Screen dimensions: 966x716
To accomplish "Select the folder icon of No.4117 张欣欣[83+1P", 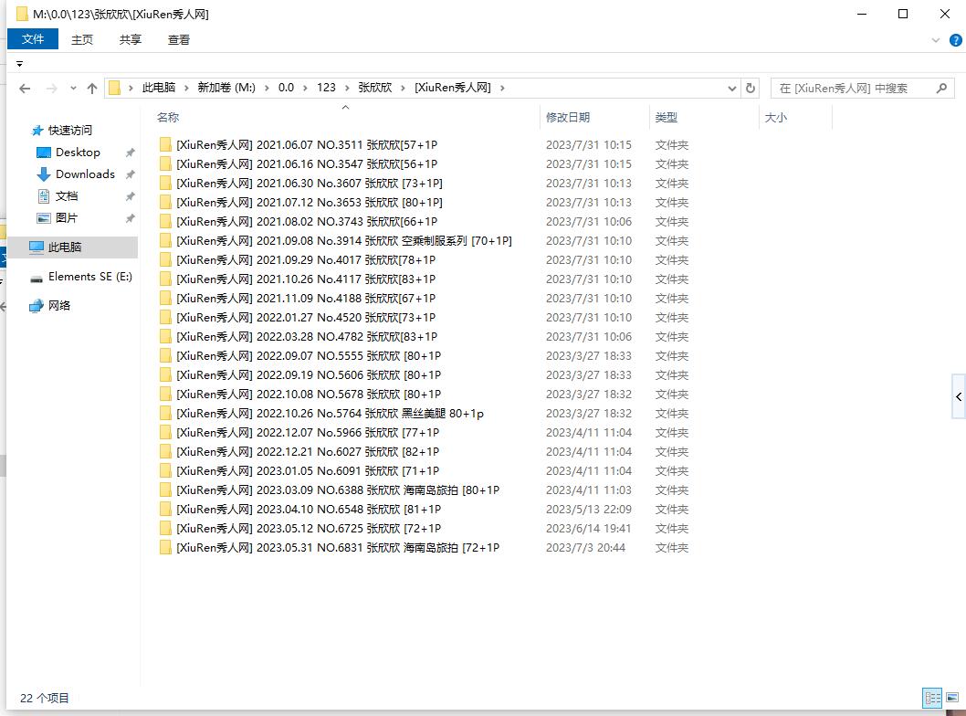I will click(165, 279).
